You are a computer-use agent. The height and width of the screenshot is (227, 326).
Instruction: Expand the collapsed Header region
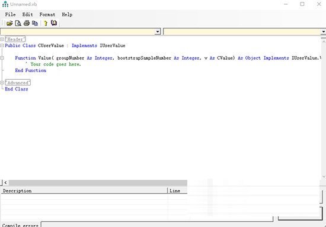[x=2, y=39]
